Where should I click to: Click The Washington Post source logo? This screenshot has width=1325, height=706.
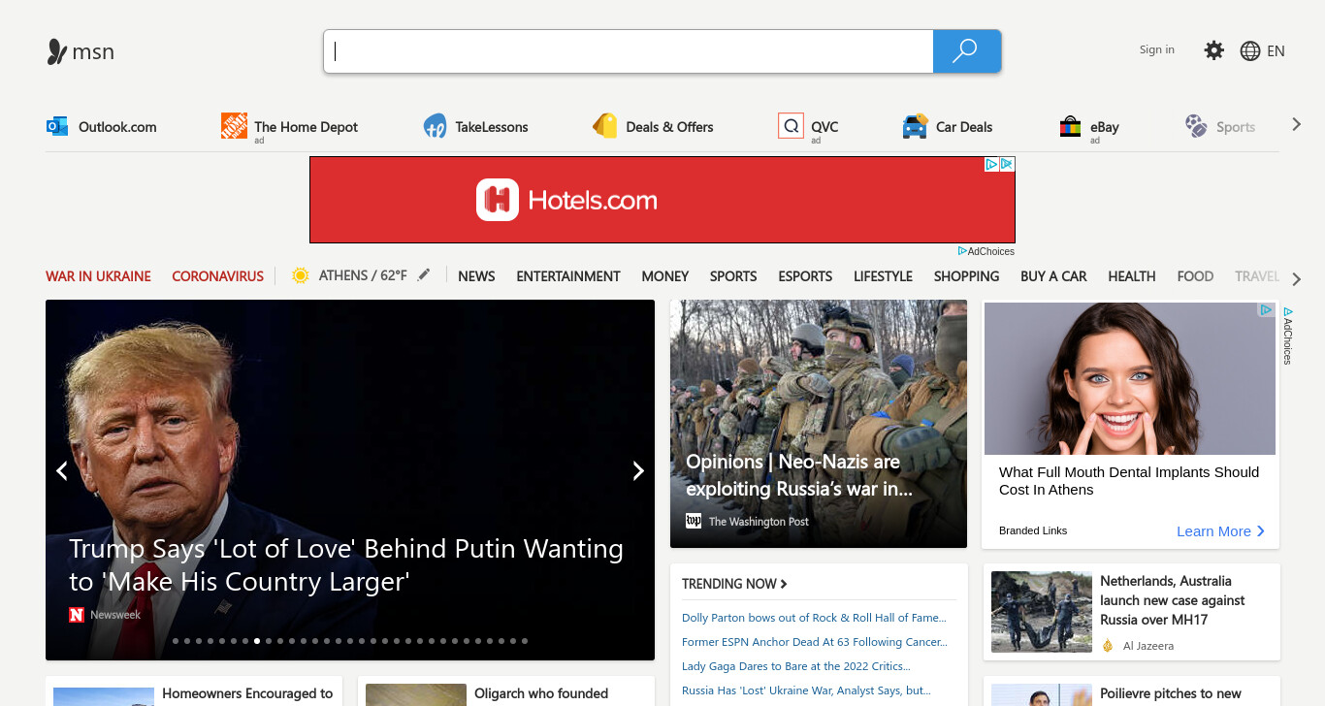click(x=694, y=521)
